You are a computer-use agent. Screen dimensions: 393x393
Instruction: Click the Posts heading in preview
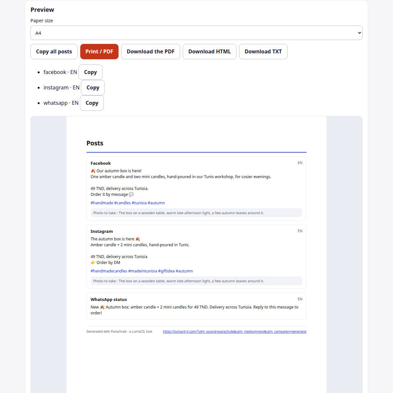95,143
